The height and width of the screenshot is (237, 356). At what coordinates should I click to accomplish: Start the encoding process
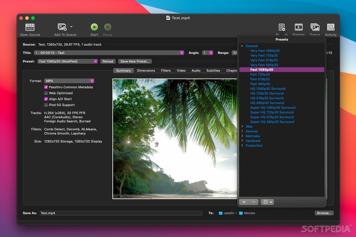94,27
